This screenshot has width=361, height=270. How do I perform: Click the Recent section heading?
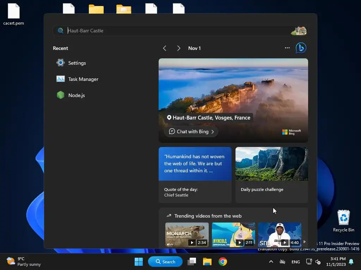[60, 48]
